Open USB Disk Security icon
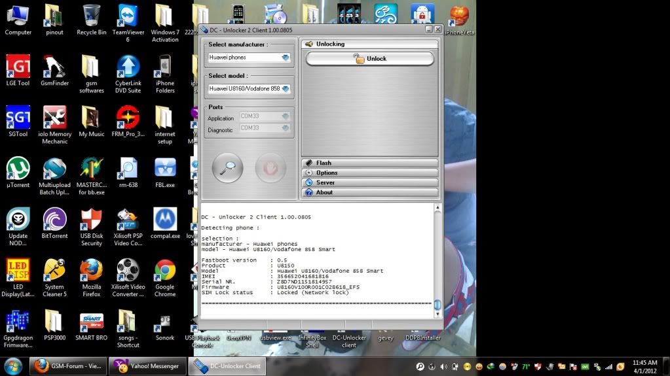Screen dimensions: 670x376 click(92, 227)
